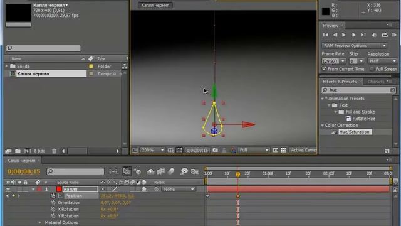Delete selected project item with trash icon

click(x=55, y=151)
